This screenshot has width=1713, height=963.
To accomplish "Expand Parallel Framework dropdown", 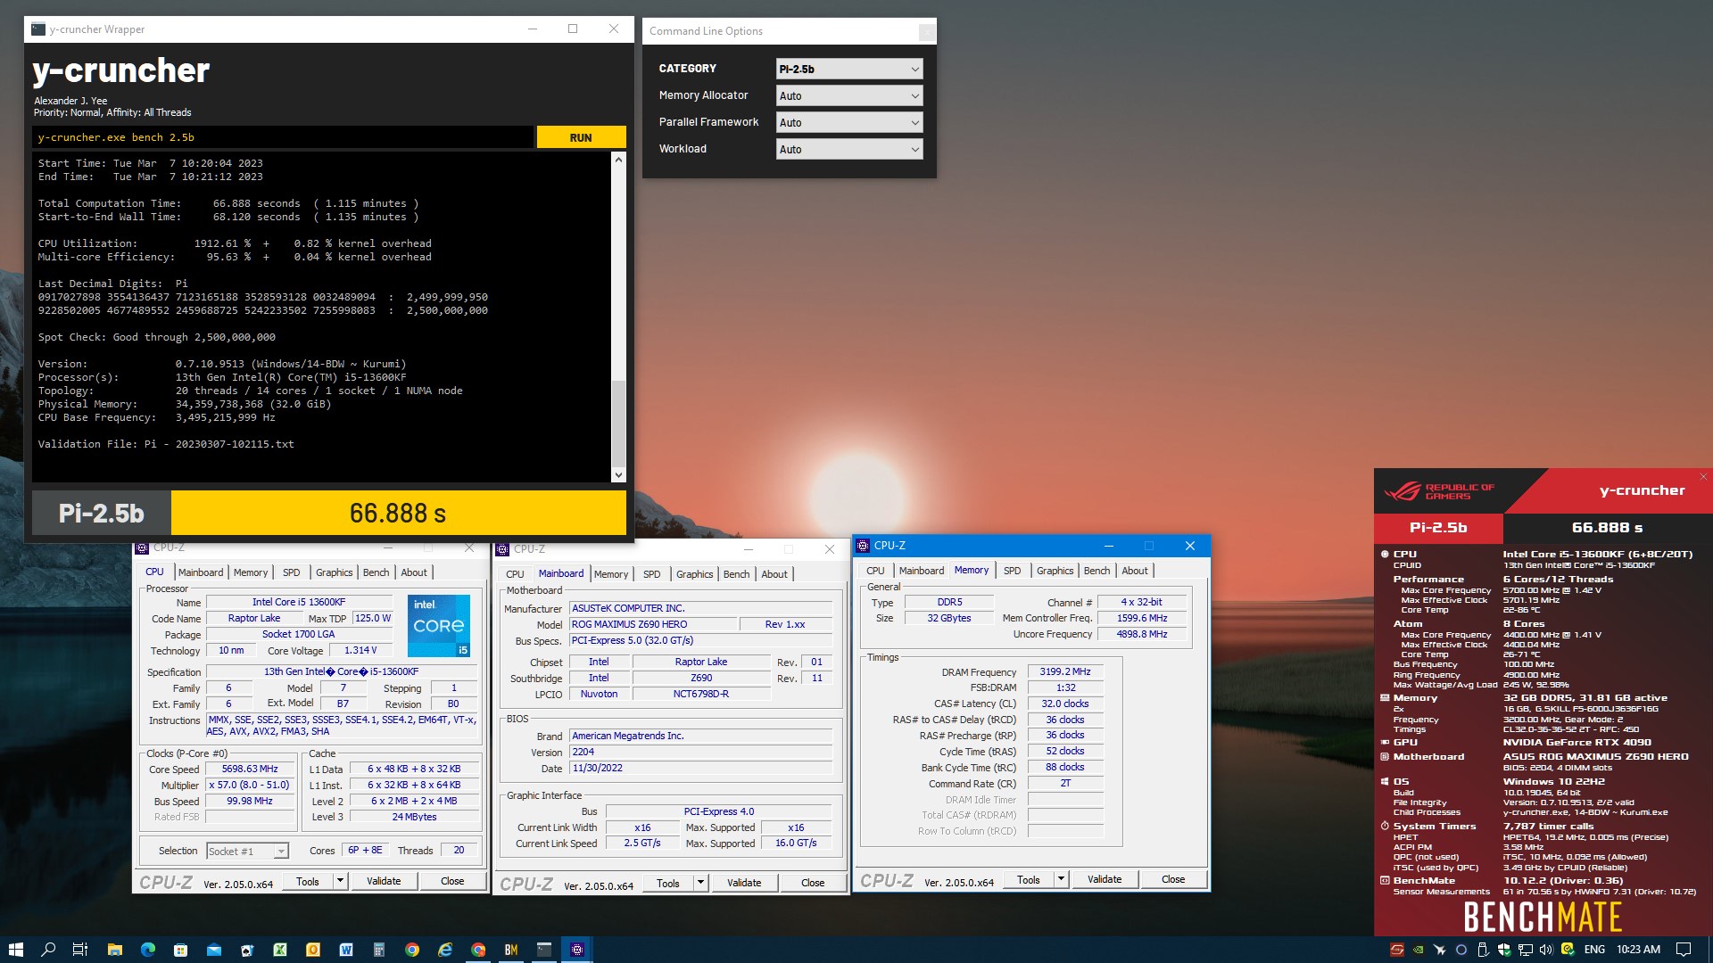I will [x=849, y=122].
